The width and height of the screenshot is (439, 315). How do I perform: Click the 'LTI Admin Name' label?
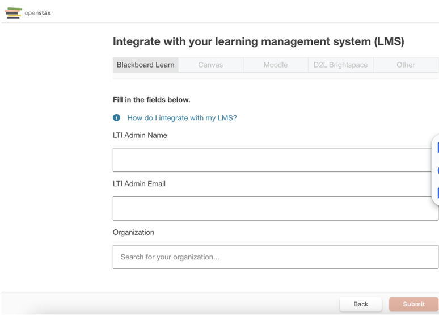point(140,135)
